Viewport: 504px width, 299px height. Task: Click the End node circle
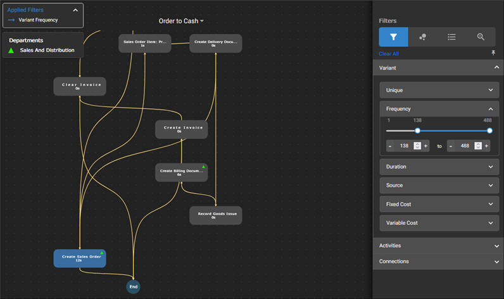tap(133, 286)
